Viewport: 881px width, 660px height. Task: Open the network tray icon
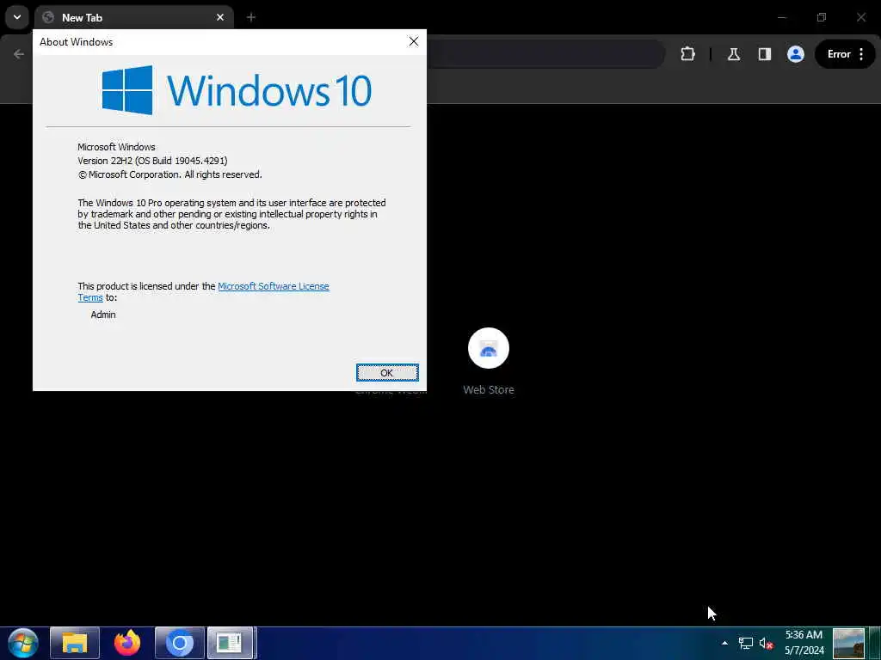click(746, 643)
